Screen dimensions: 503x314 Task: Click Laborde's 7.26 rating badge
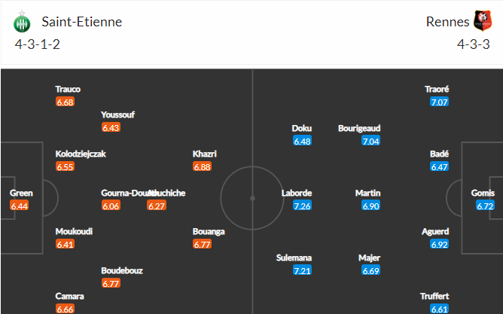[302, 206]
